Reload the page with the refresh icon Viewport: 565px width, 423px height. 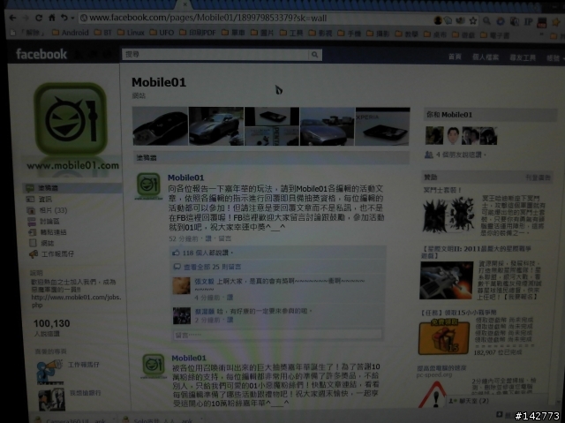pyautogui.click(x=39, y=18)
